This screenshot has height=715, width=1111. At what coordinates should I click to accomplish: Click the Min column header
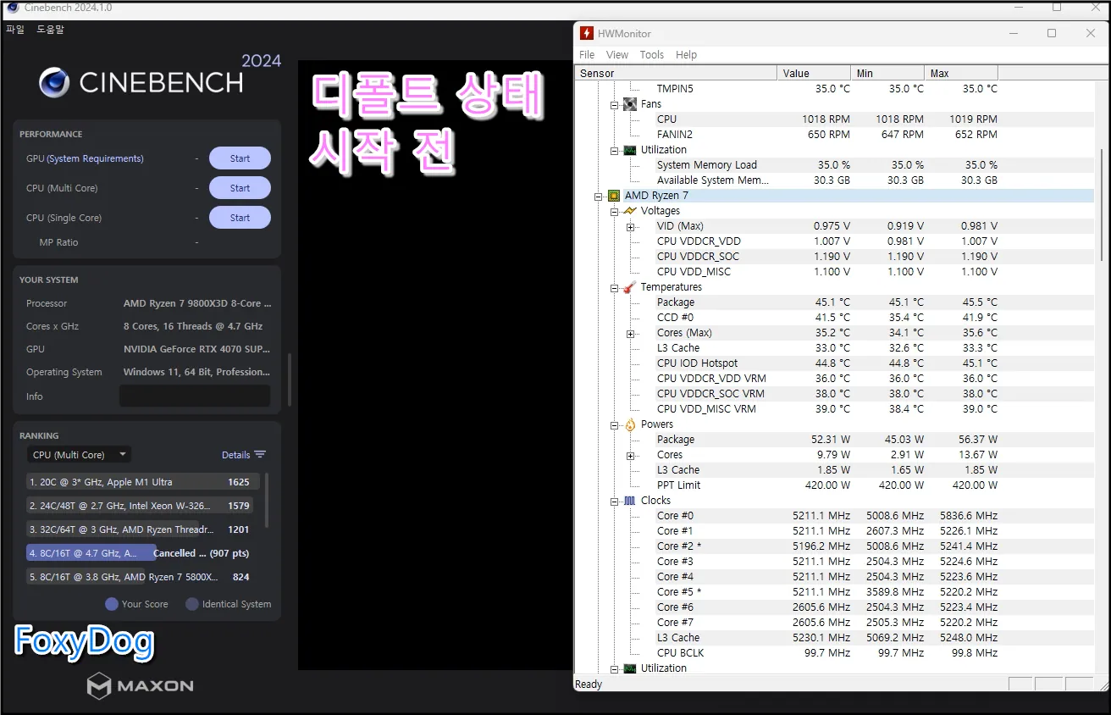pyautogui.click(x=887, y=73)
